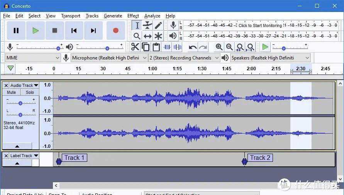Click the Zoom In magnifier
Viewport: 344px width, 195px height.
[219, 47]
